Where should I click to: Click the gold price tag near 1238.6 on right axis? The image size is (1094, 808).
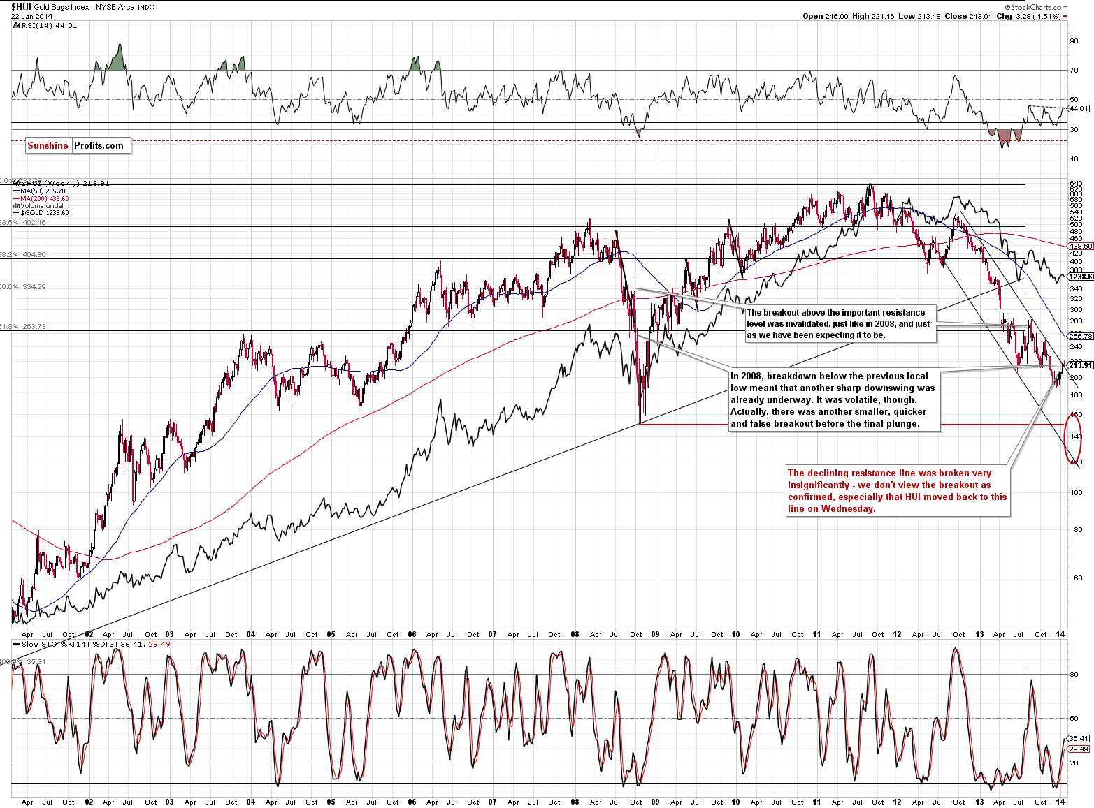(x=1081, y=277)
